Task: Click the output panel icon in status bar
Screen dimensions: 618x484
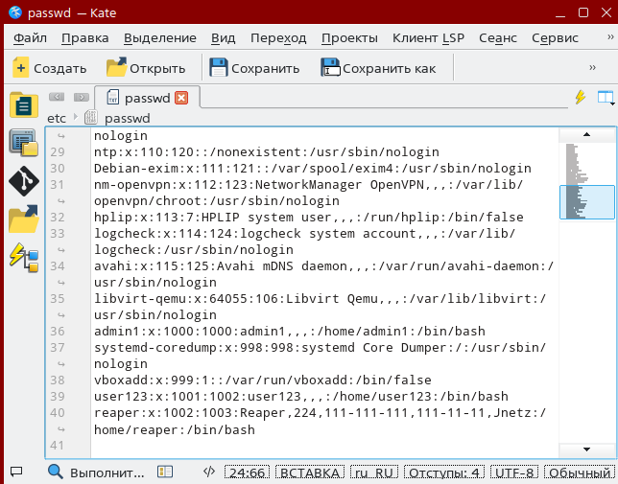Action: 16,471
